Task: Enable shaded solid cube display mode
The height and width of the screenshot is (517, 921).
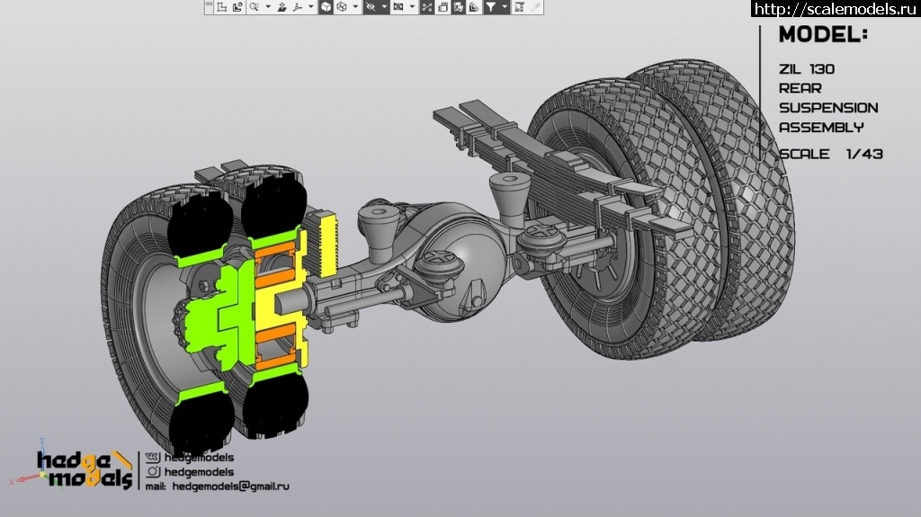Action: coord(326,7)
